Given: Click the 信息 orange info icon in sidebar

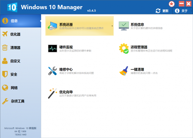Looking at the screenshot, I should coord(5,21).
